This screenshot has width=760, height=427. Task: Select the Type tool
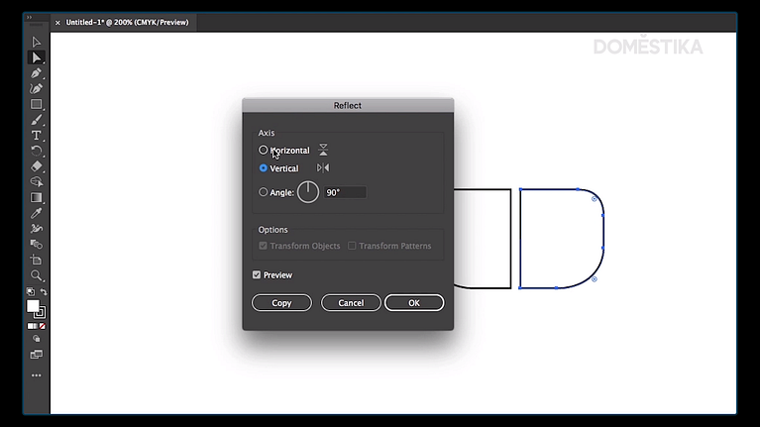(x=37, y=135)
